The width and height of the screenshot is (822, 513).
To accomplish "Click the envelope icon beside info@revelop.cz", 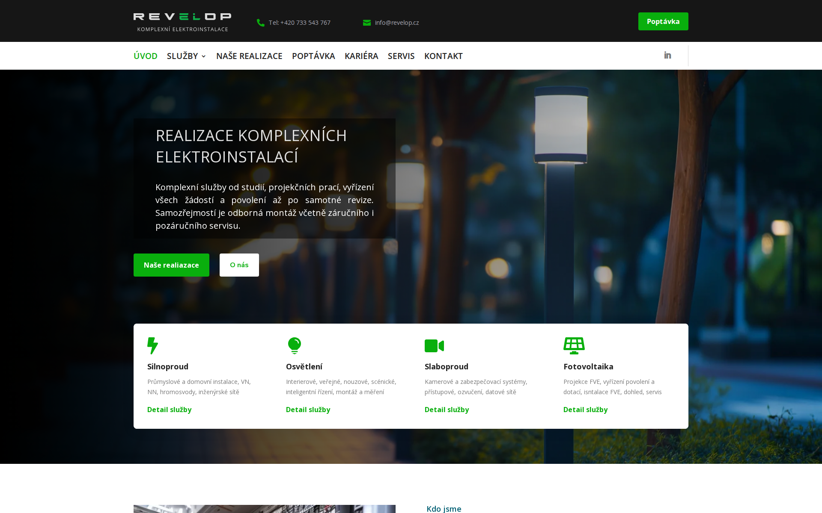I will pyautogui.click(x=367, y=23).
